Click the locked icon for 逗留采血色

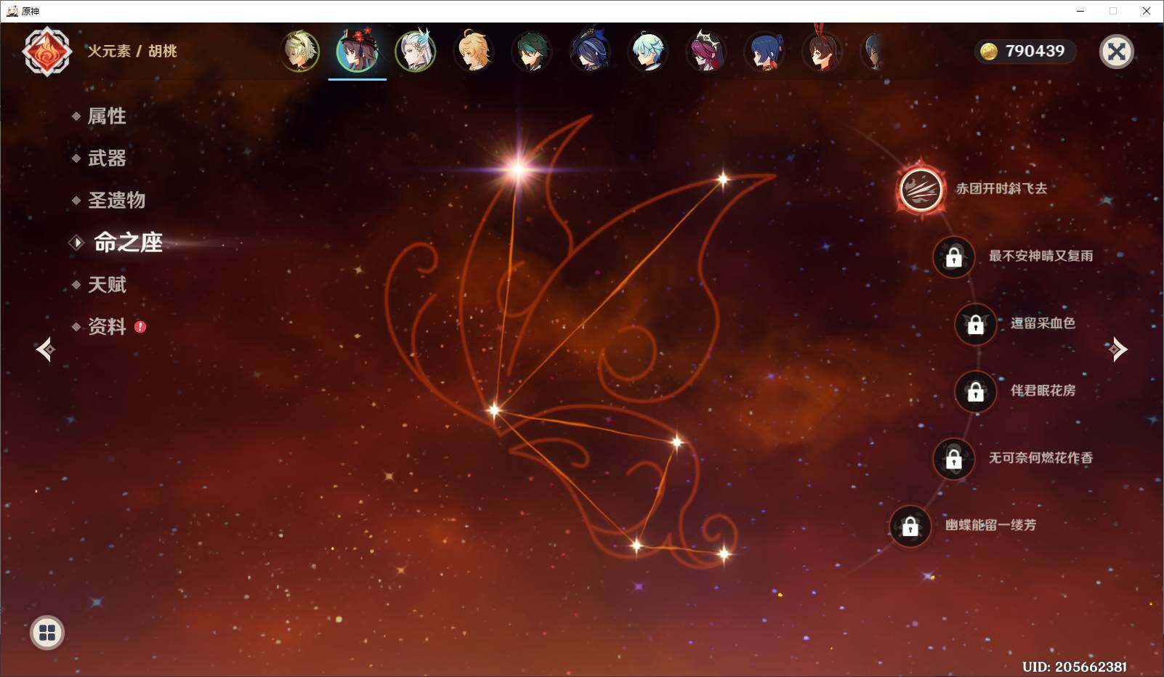click(x=975, y=324)
